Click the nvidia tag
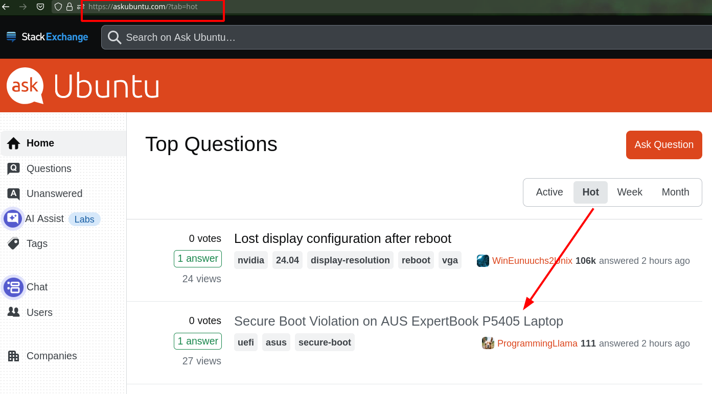712x394 pixels. click(x=251, y=260)
